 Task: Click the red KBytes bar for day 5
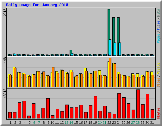pos(29,117)
